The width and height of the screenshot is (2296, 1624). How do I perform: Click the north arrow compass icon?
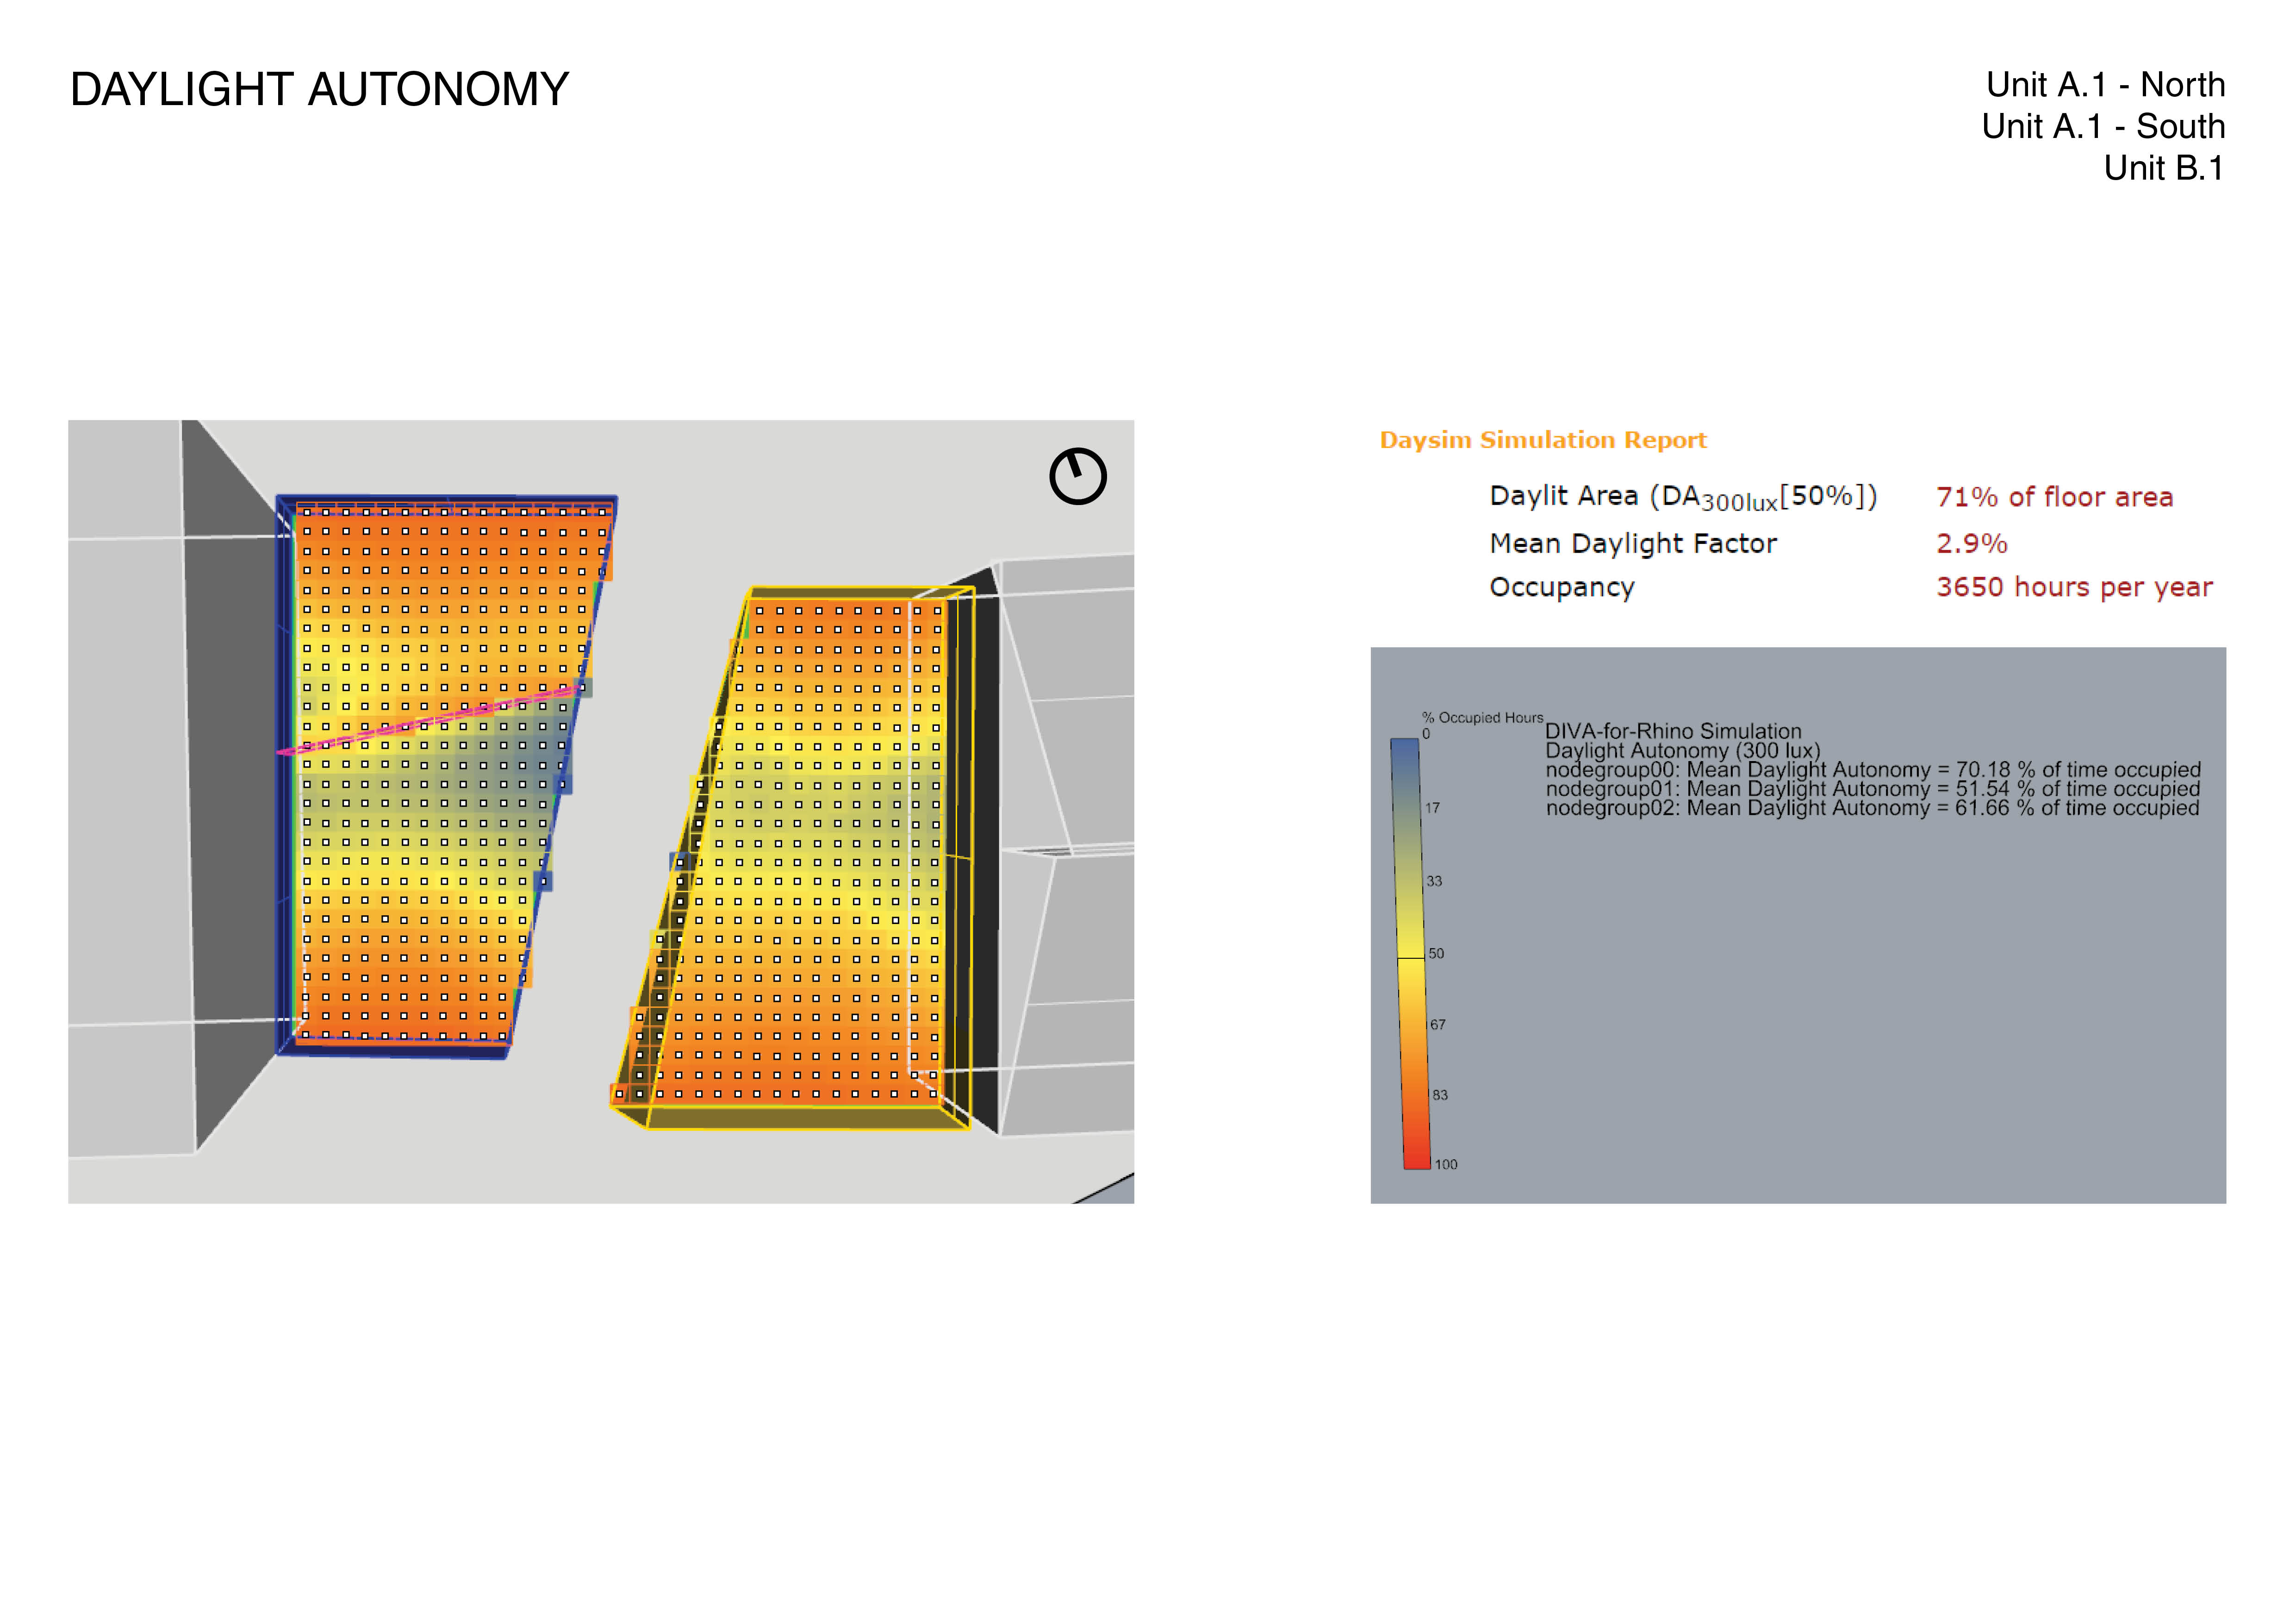coord(1077,476)
